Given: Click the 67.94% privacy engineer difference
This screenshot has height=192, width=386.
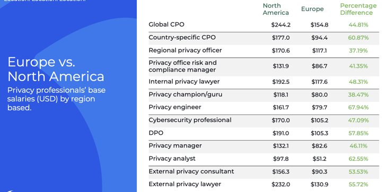Looking at the screenshot, I should [x=358, y=108].
